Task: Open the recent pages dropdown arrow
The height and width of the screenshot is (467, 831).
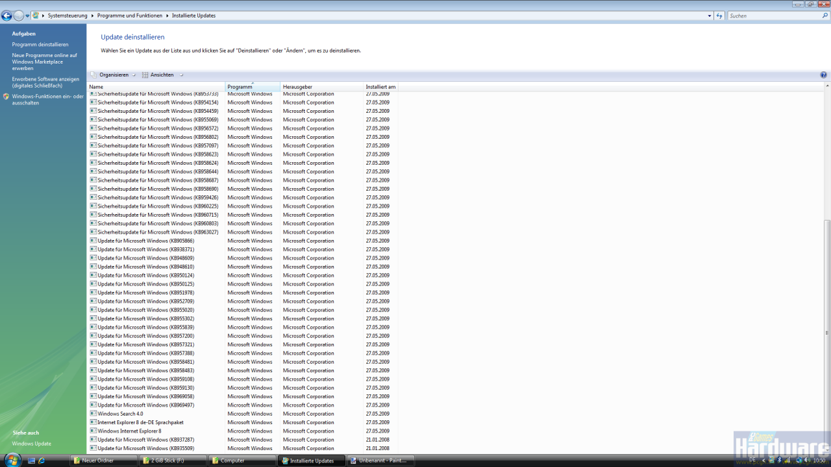Action: coord(27,16)
